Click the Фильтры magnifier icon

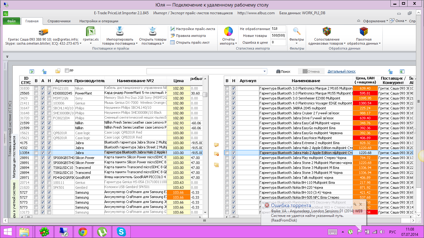[x=297, y=31]
